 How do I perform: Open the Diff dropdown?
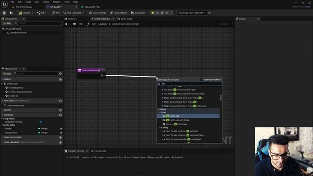(42, 13)
